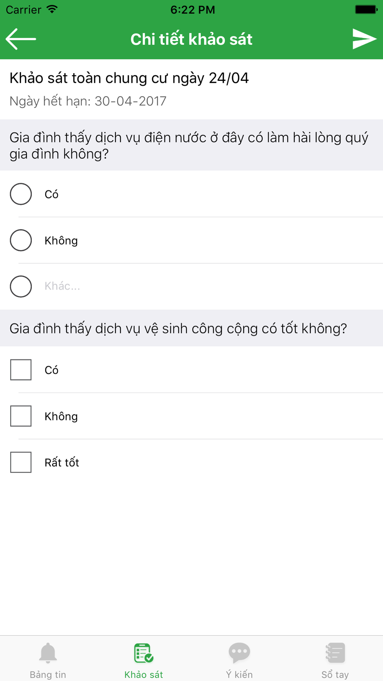Image resolution: width=383 pixels, height=681 pixels.
Task: Tap the Sổ tay tab label
Action: coord(335,674)
